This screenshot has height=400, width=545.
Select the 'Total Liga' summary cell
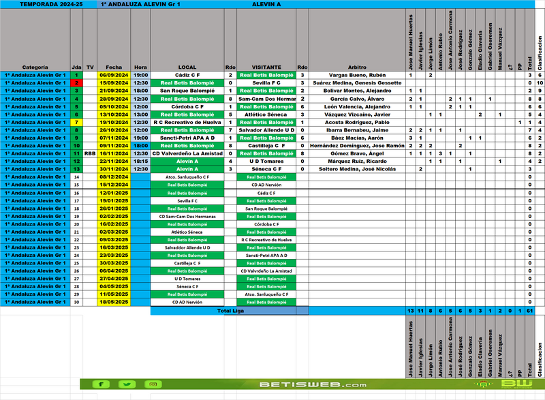tap(230, 311)
